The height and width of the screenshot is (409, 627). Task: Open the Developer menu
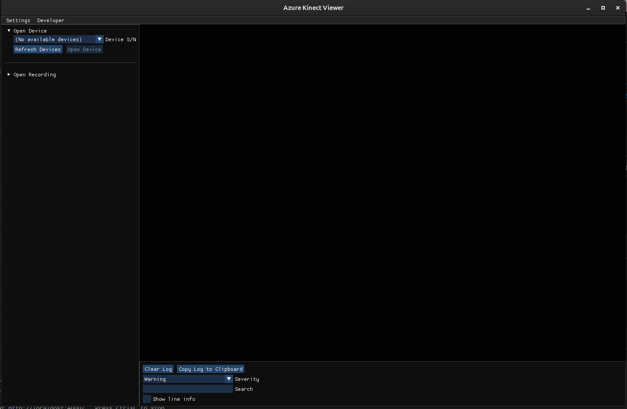[51, 20]
